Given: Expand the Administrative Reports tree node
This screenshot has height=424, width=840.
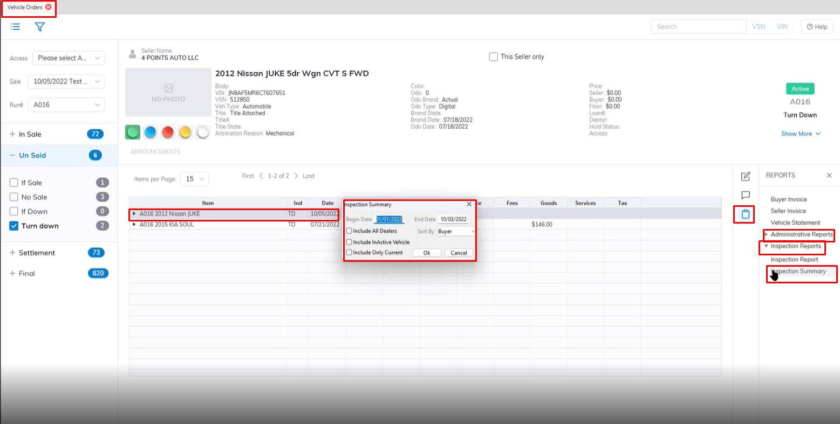Looking at the screenshot, I should coord(766,234).
